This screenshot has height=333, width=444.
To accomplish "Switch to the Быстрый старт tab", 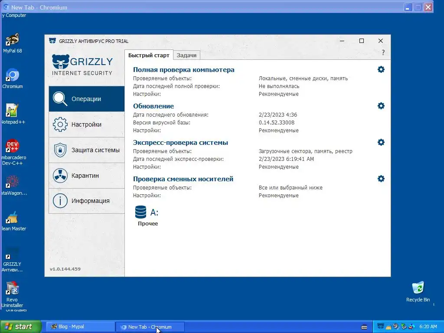I will [x=149, y=55].
